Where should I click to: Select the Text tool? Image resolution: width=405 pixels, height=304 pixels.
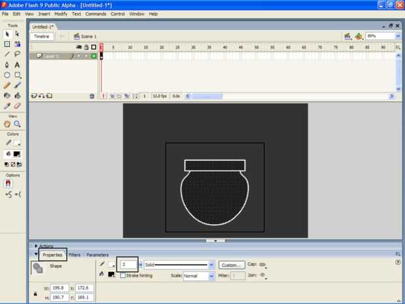(18, 65)
